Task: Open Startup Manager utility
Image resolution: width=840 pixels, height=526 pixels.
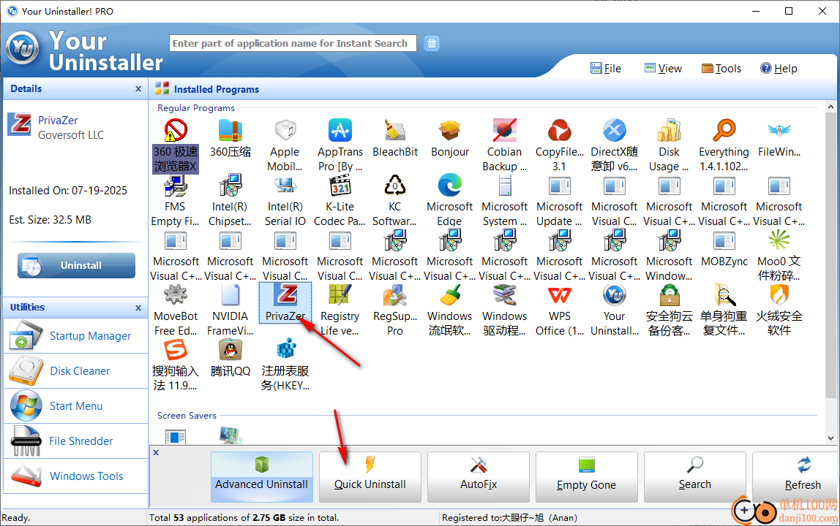Action: point(75,335)
